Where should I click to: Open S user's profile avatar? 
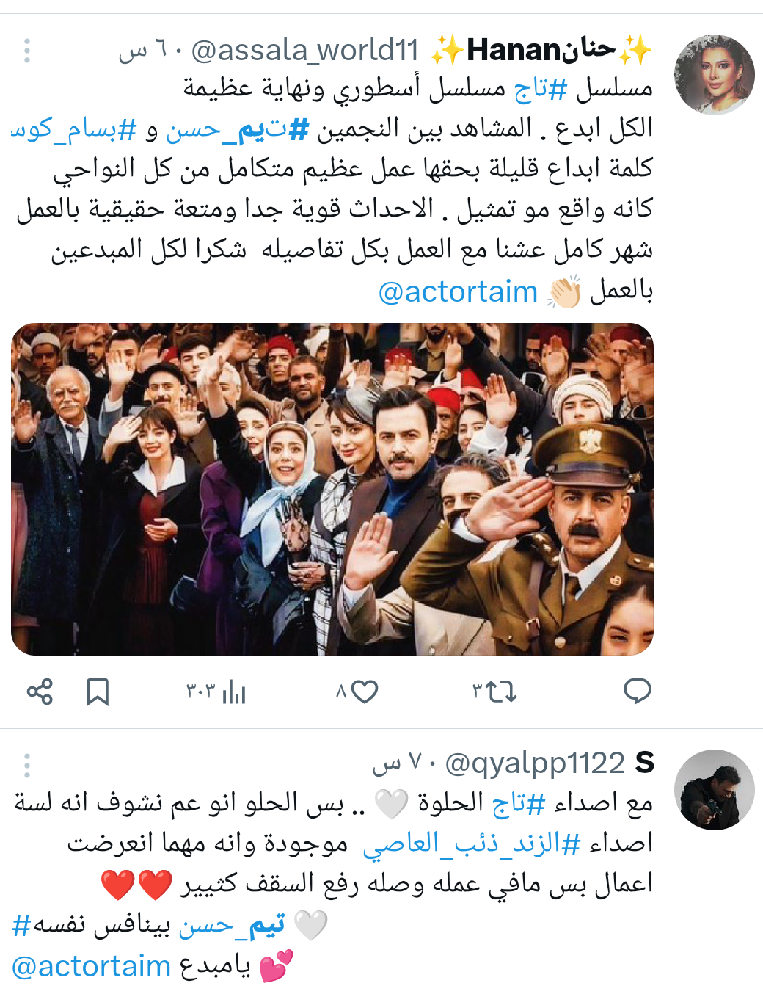coord(714,789)
